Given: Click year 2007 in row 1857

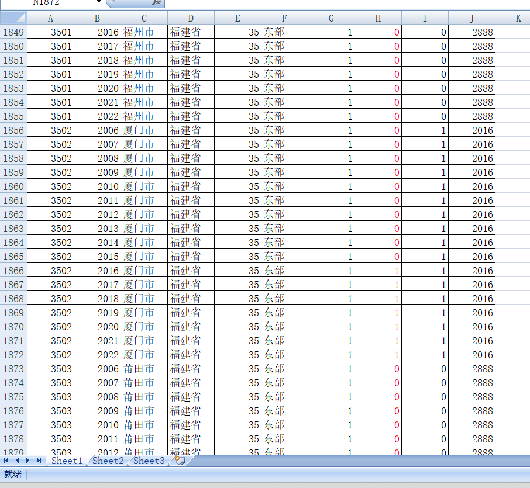Looking at the screenshot, I should point(97,144).
